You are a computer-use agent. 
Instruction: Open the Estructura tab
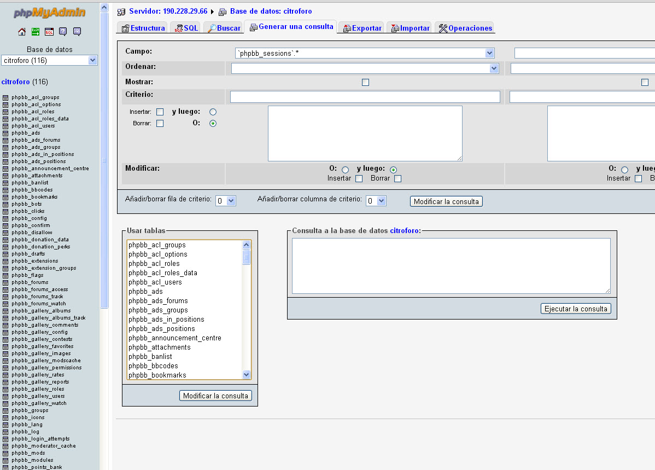[143, 28]
